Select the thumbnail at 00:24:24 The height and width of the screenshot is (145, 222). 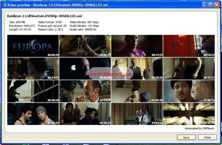(x=33, y=69)
